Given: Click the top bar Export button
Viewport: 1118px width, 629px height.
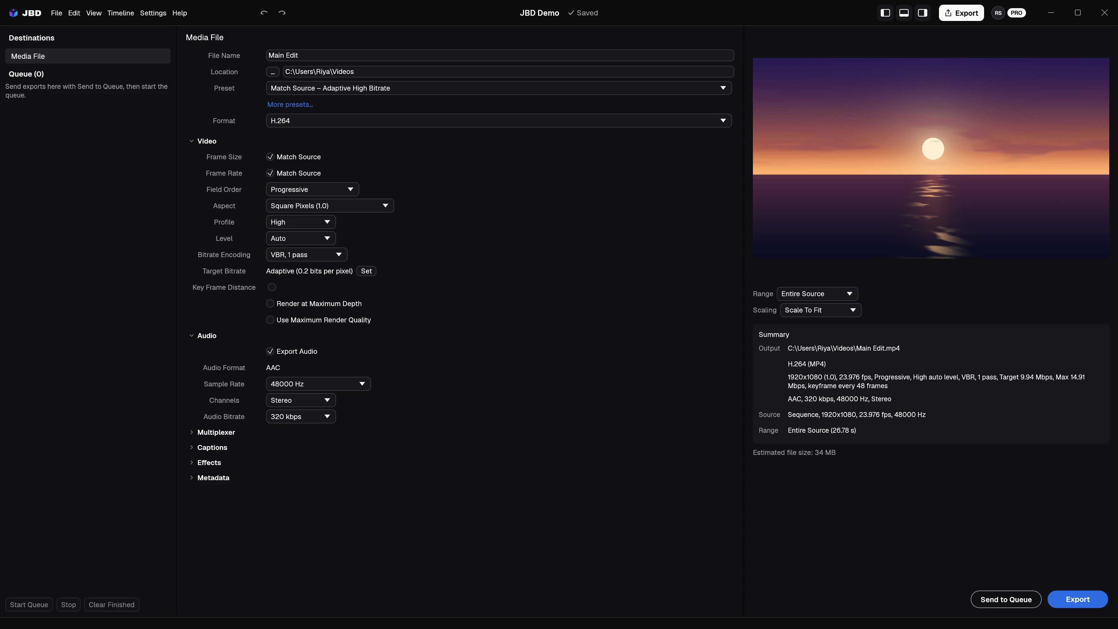Looking at the screenshot, I should (x=961, y=13).
